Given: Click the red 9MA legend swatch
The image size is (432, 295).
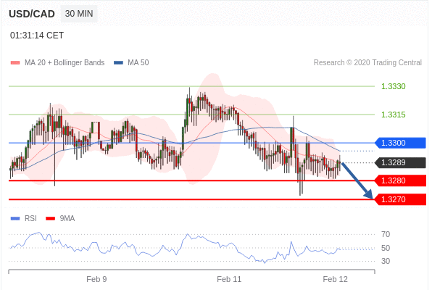Looking at the screenshot, I should click(x=51, y=218).
